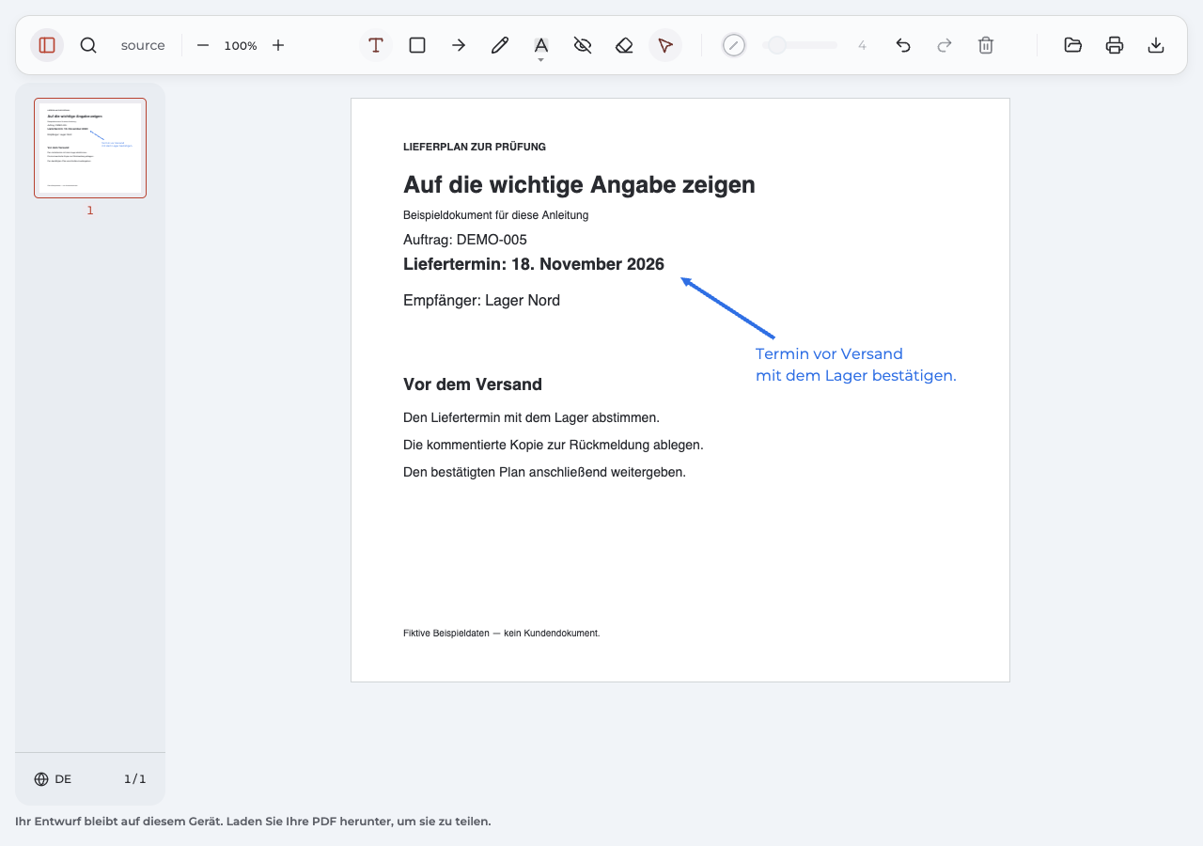
Task: Select the Eraser tool
Action: [624, 45]
